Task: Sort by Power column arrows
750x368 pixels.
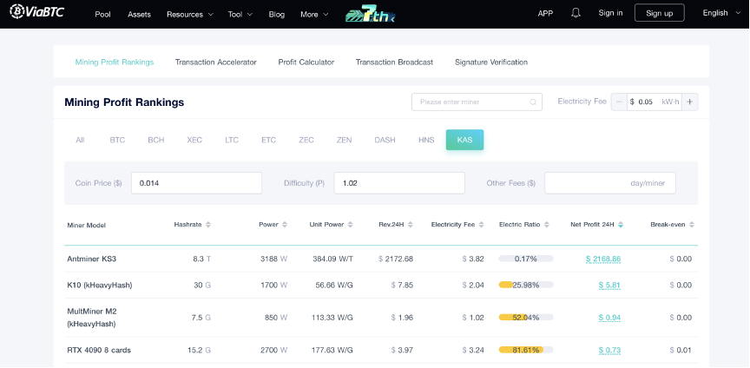Action: [285, 225]
